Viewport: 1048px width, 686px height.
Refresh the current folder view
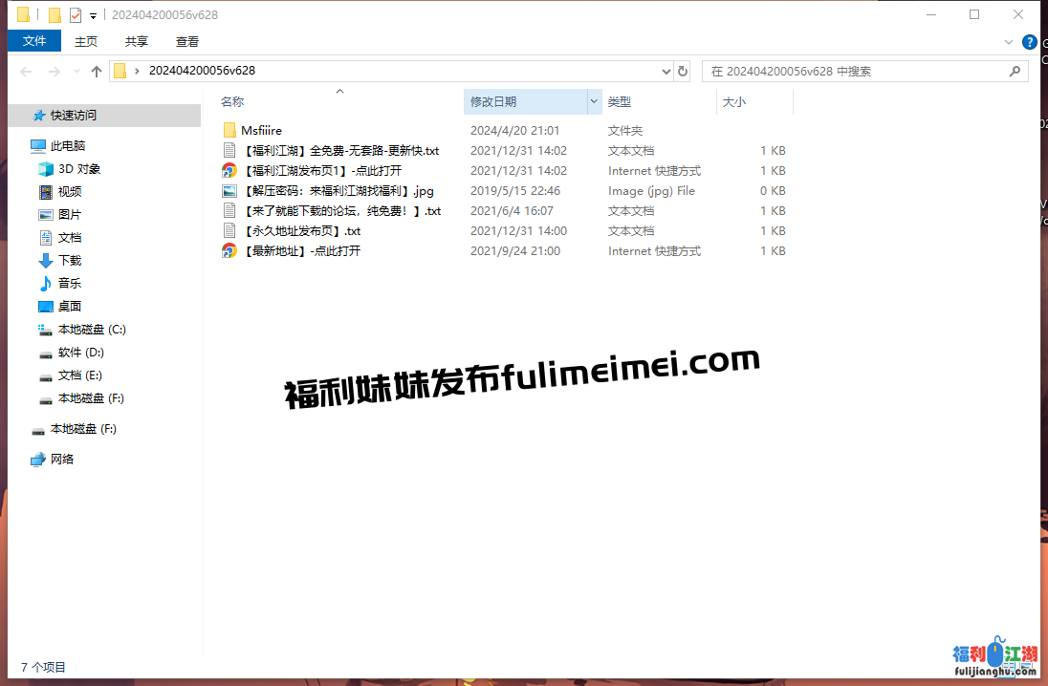point(683,71)
